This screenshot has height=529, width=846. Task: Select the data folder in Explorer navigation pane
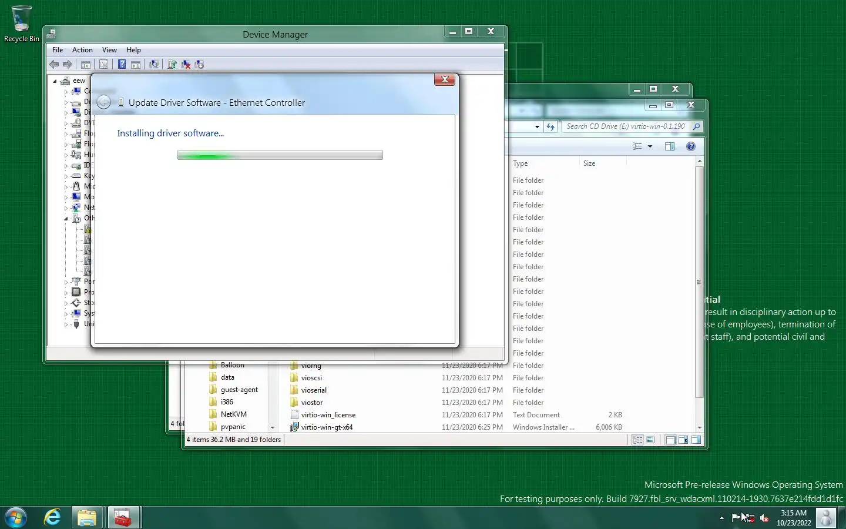click(x=221, y=377)
